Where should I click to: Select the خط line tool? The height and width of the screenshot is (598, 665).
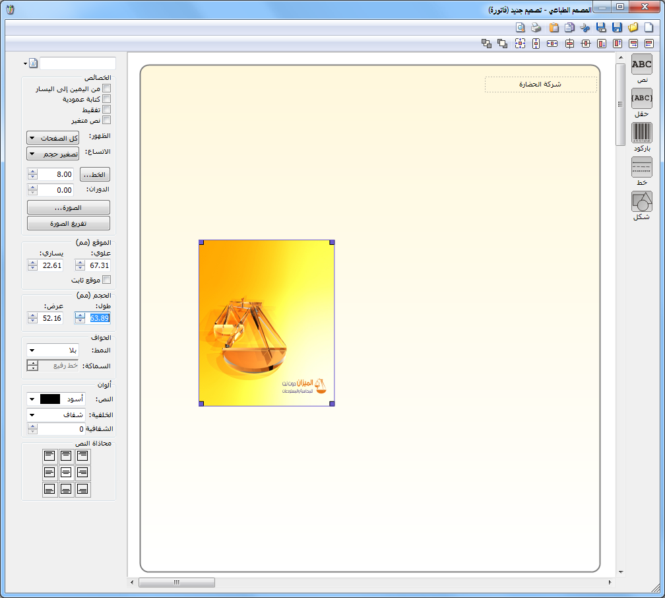(x=642, y=167)
